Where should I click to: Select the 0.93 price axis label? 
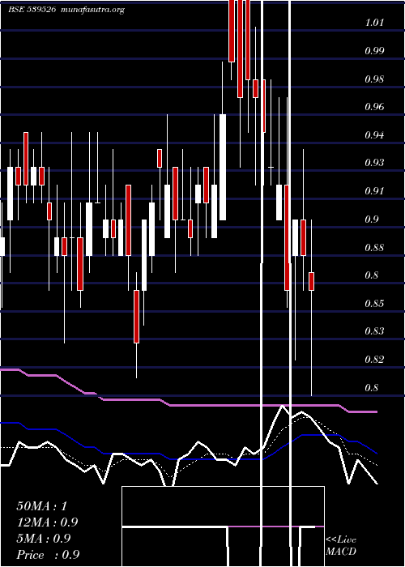click(x=374, y=163)
